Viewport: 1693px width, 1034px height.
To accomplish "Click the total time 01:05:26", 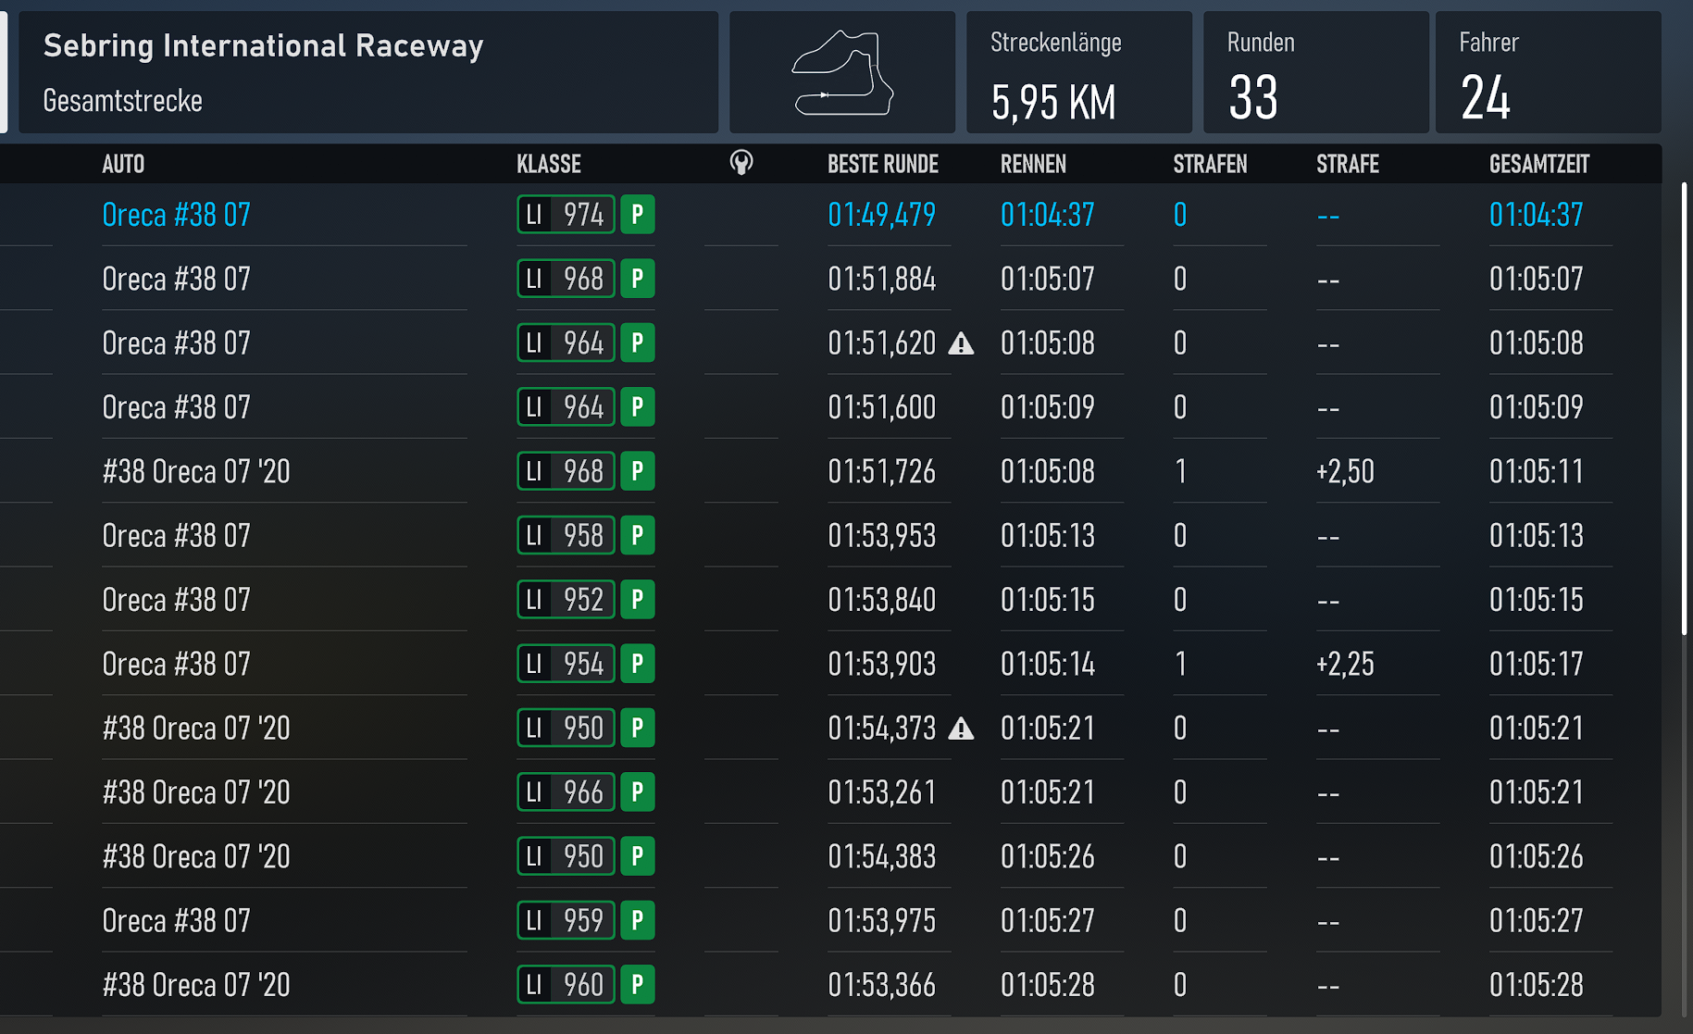I will (x=1536, y=856).
